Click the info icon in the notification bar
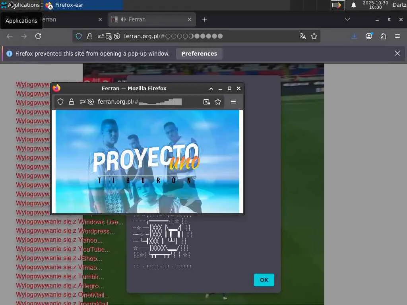The image size is (407, 305). [10, 54]
